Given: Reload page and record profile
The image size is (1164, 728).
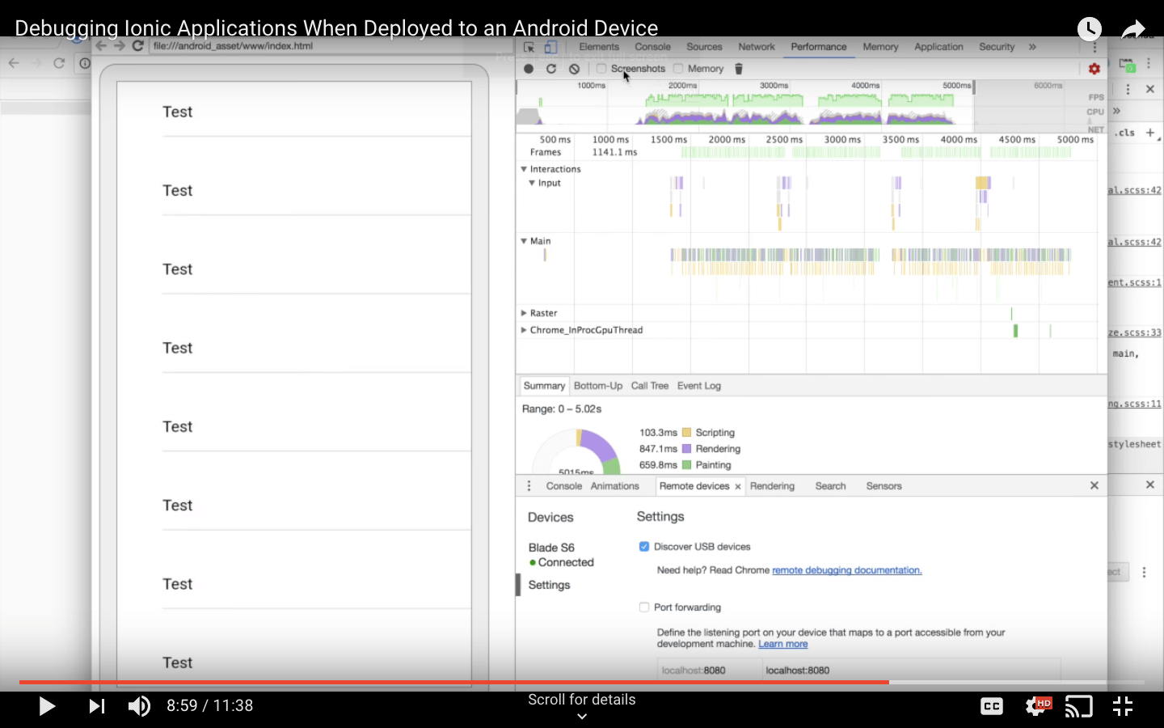Looking at the screenshot, I should (x=551, y=69).
